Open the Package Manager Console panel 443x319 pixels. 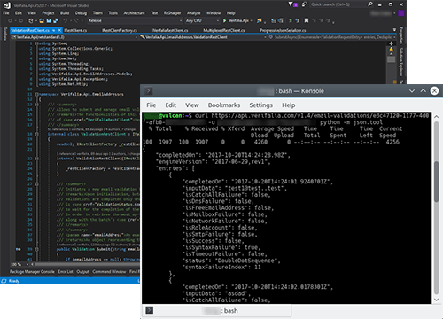click(32, 271)
